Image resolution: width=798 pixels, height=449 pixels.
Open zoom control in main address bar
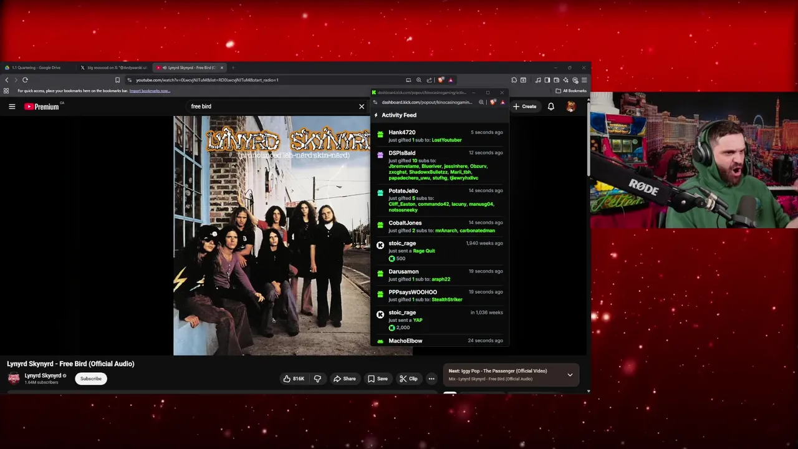pos(419,80)
